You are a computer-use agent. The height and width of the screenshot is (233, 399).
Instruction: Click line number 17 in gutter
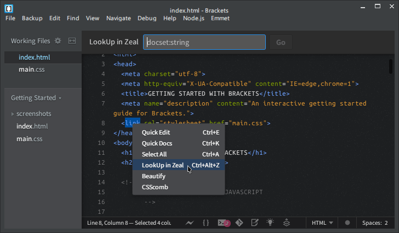[101, 212]
